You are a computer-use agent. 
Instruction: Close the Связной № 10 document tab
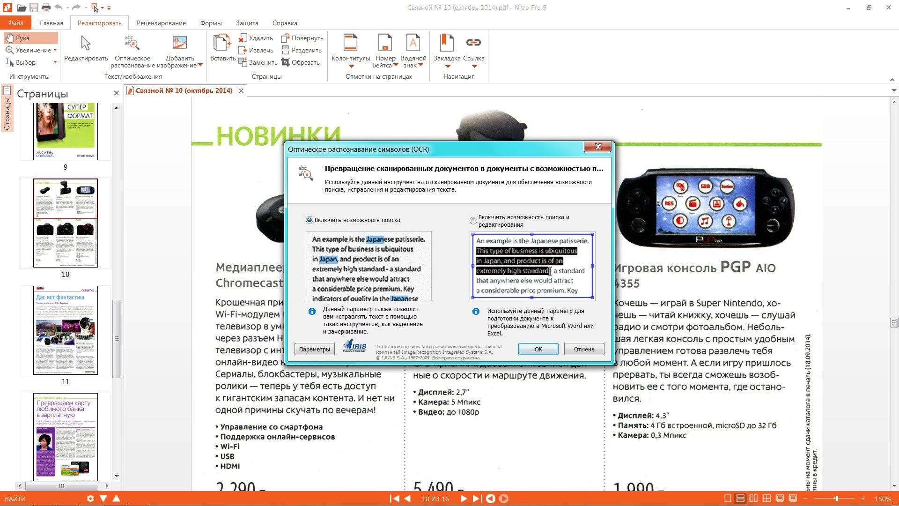coord(241,90)
